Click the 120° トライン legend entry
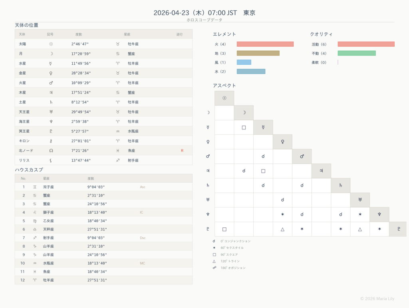Image resolution: width=409 pixels, height=308 pixels. 232,261
